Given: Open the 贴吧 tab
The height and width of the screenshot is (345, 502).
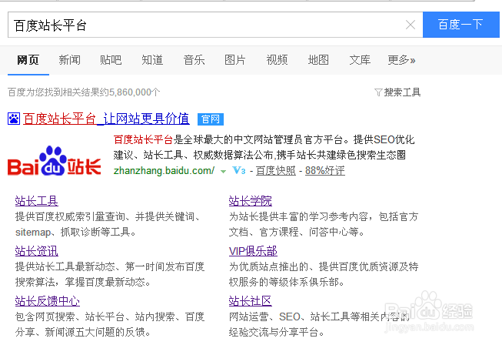Looking at the screenshot, I should point(111,60).
